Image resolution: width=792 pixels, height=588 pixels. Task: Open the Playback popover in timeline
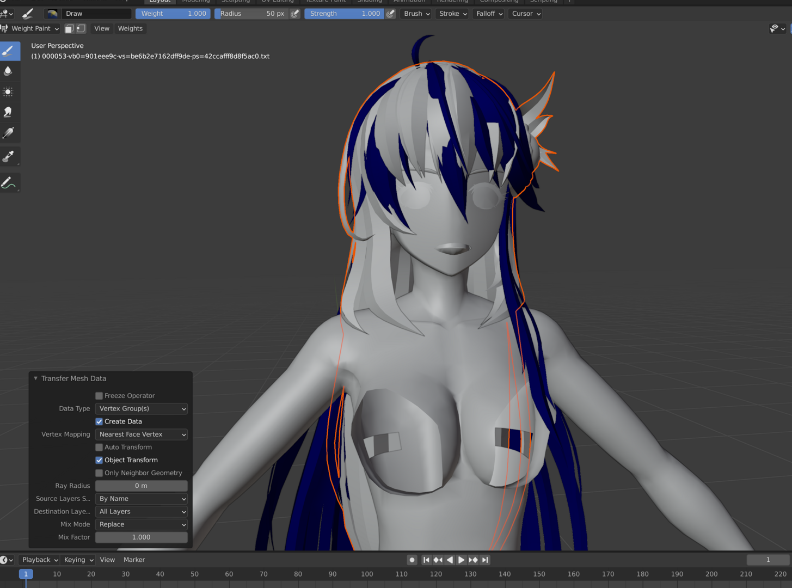(x=40, y=560)
